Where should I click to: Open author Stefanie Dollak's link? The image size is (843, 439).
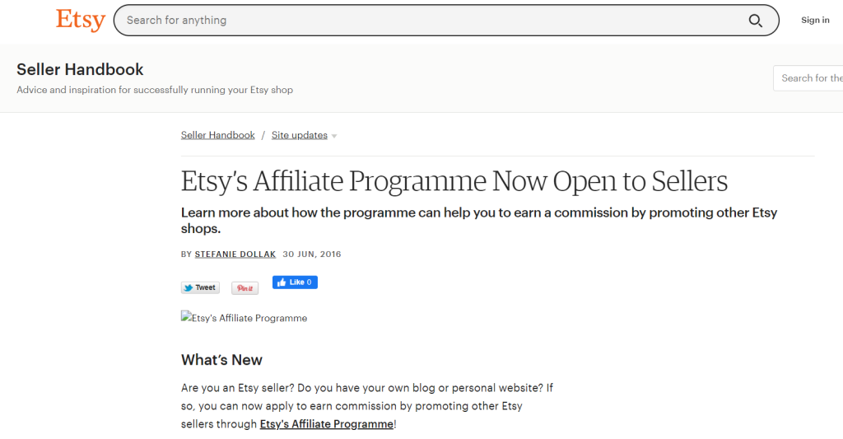click(x=235, y=255)
